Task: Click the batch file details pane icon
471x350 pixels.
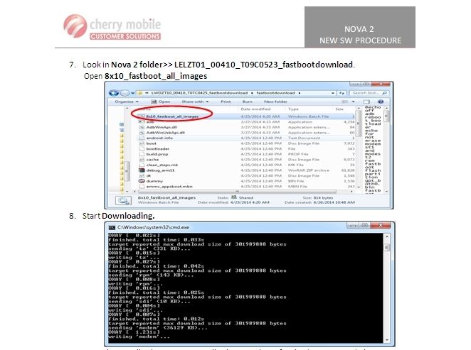Action: (x=124, y=200)
